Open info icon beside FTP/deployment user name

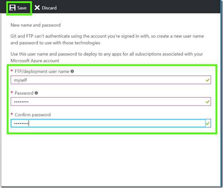click(x=72, y=71)
